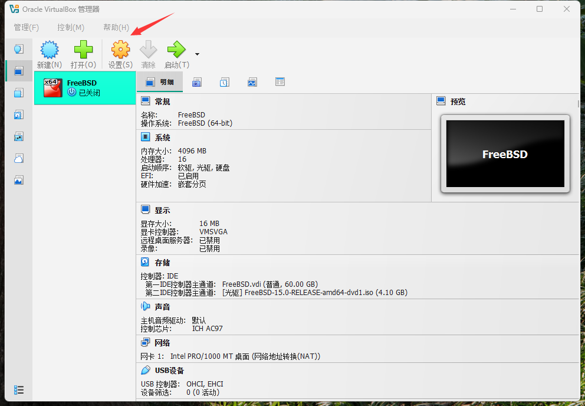Click the x64 FreeBSD OS icon in VM list

(52, 88)
